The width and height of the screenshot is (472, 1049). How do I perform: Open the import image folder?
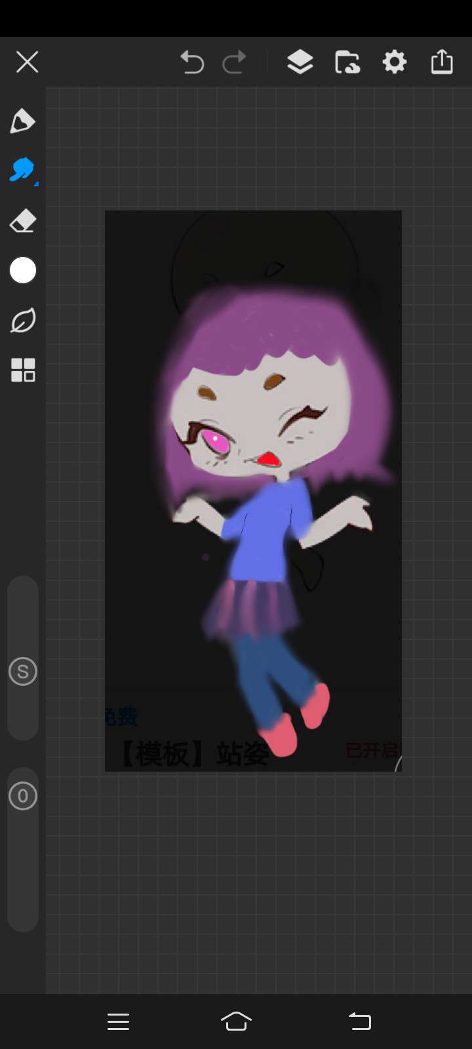[347, 62]
